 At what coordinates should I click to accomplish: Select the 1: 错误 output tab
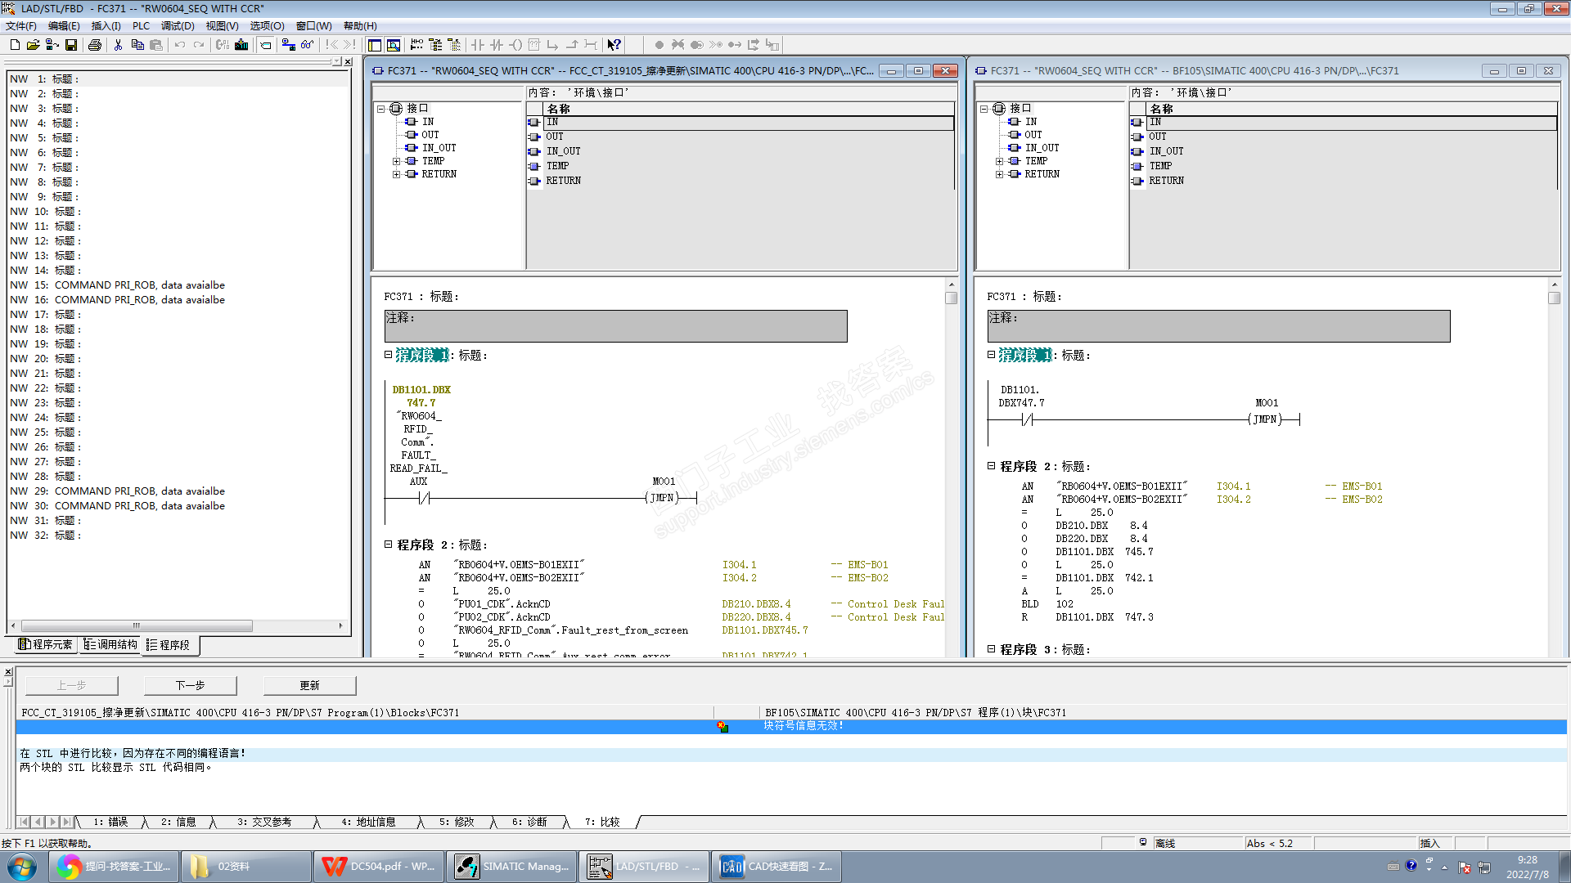110,822
